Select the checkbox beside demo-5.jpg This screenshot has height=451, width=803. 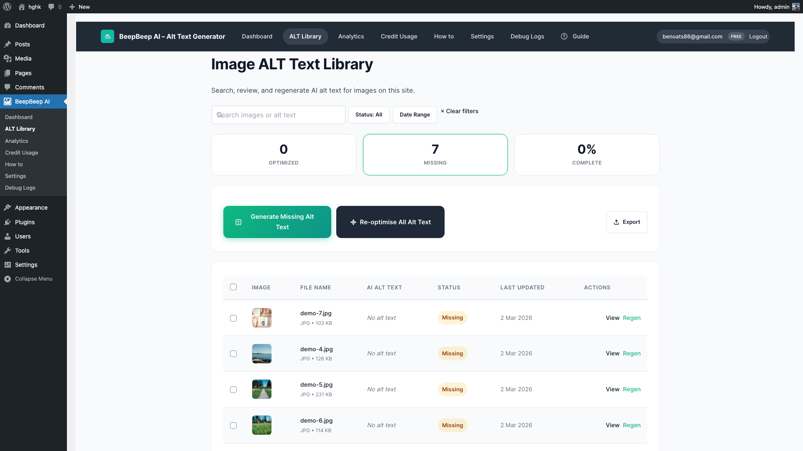(233, 389)
